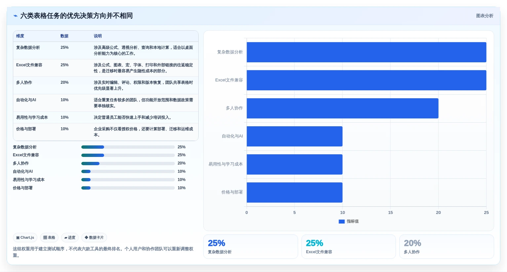The height and width of the screenshot is (272, 507).
Task: Click the 20% value in the table
Action: point(64,82)
